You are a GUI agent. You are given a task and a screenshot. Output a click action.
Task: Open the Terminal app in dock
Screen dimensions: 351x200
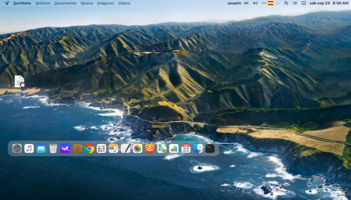(210, 149)
